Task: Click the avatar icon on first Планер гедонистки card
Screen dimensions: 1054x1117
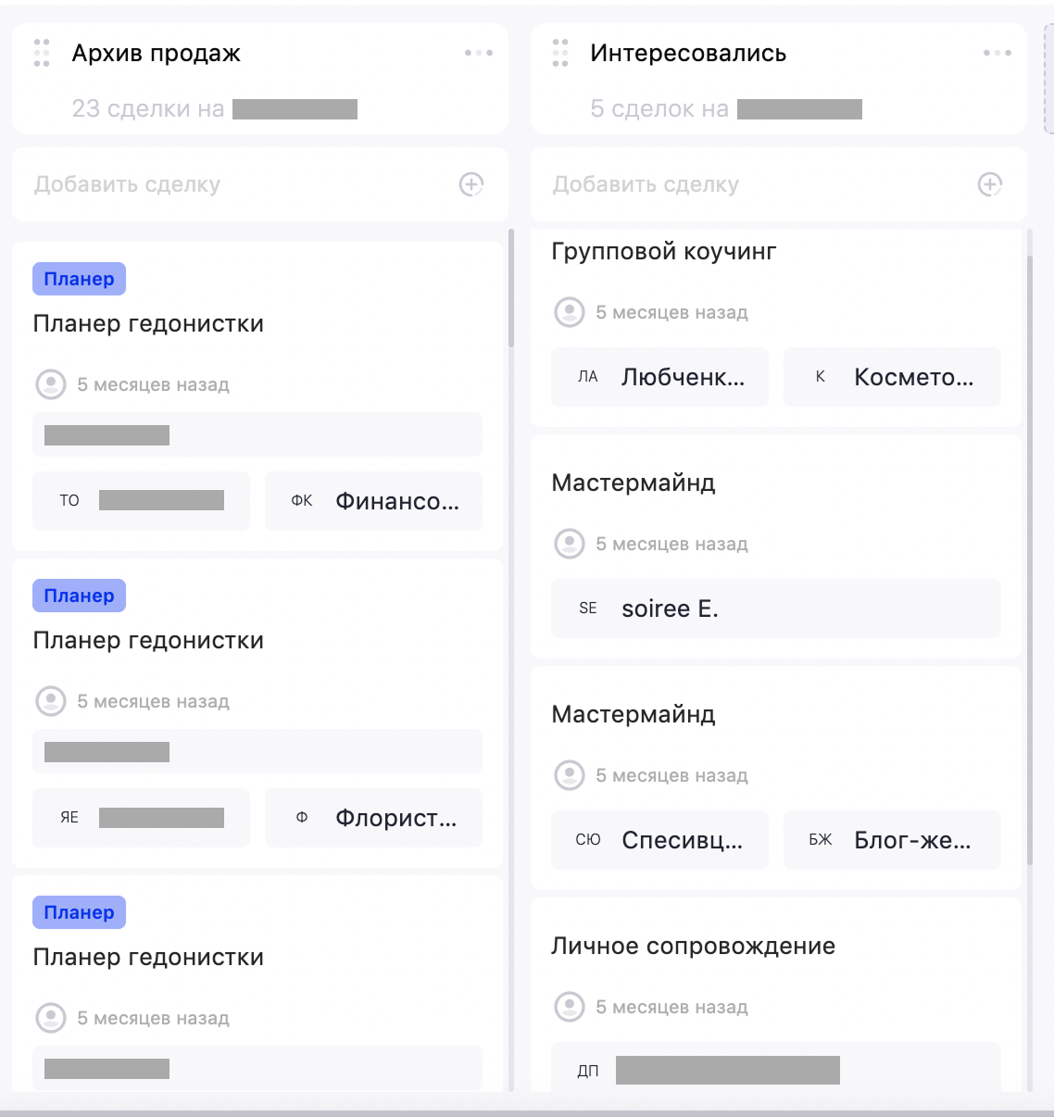Action: [52, 384]
